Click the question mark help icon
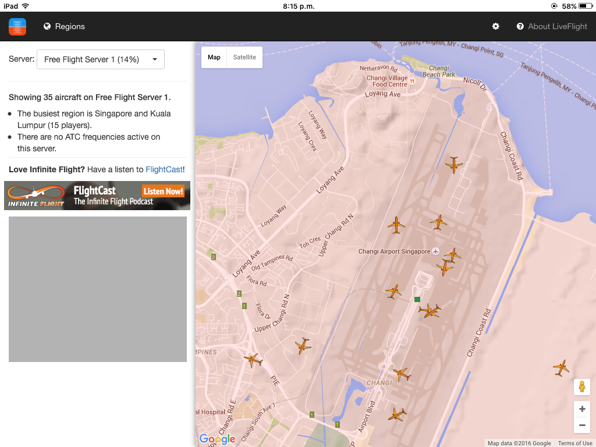 click(520, 26)
